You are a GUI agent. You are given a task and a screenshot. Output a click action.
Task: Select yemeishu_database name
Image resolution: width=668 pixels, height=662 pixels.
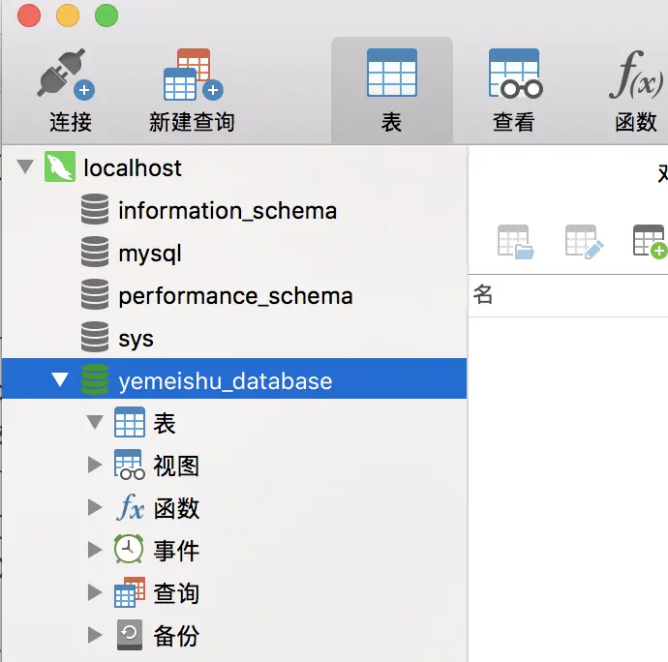coord(226,380)
